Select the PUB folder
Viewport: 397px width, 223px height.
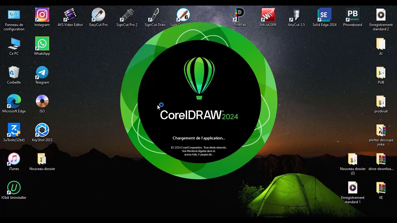click(x=381, y=75)
